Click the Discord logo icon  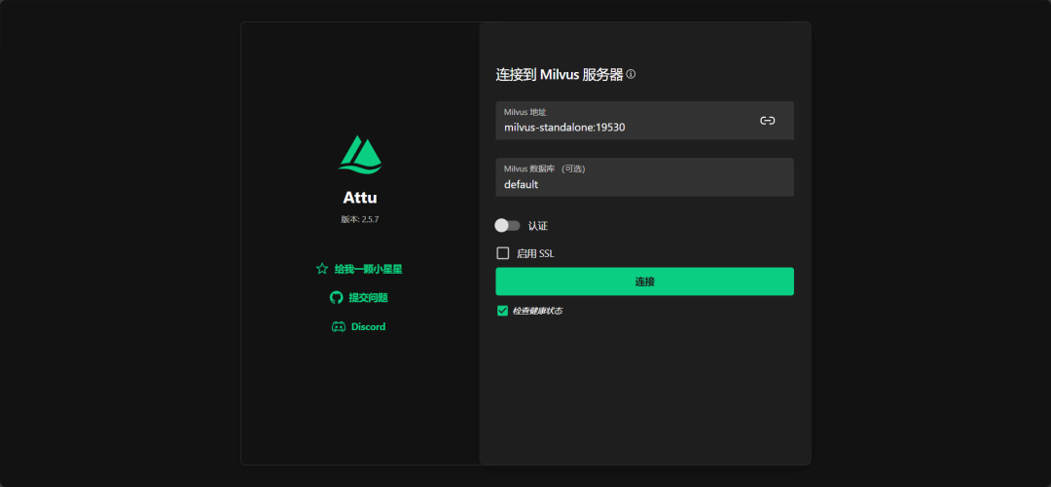click(339, 326)
